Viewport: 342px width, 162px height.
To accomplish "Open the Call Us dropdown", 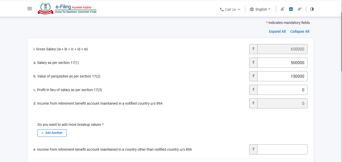I will 230,10.
